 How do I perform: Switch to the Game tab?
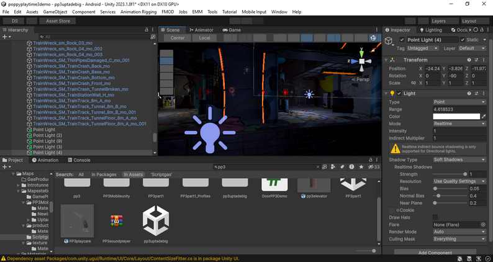232,30
